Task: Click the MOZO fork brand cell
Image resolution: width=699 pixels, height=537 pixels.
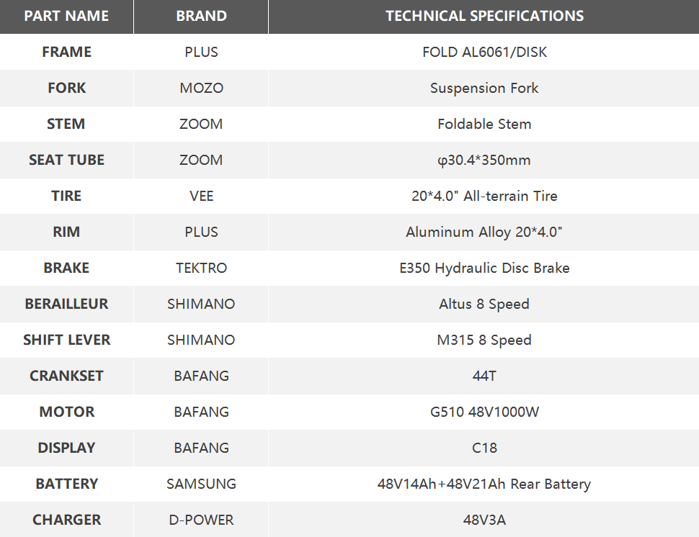Action: [x=201, y=88]
